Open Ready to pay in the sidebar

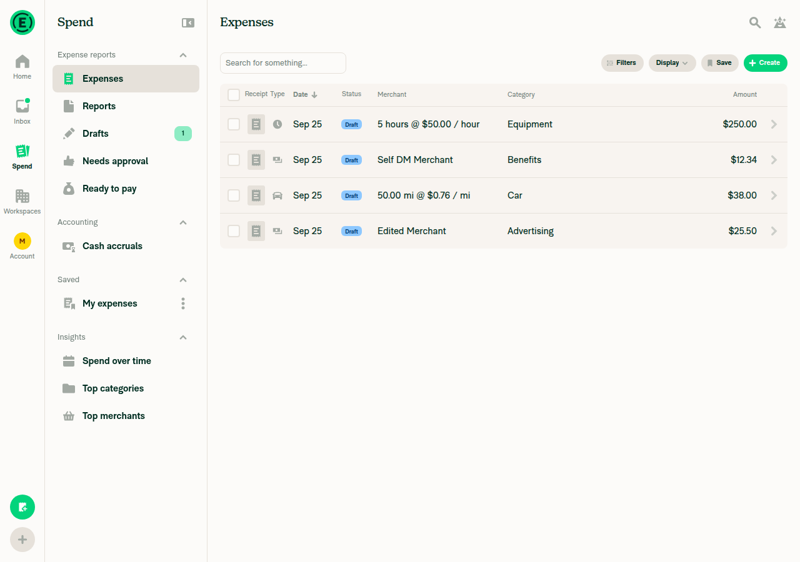126,189
